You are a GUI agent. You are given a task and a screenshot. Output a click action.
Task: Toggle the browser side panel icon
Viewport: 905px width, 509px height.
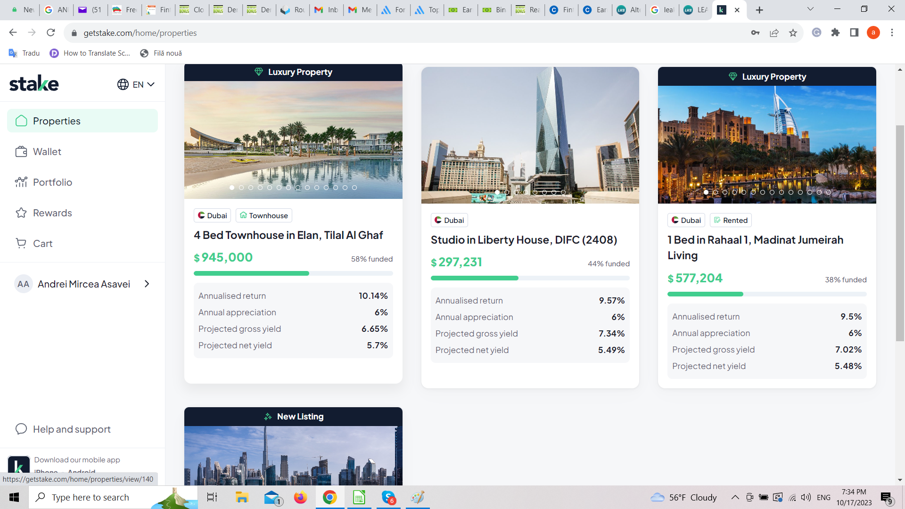point(854,33)
